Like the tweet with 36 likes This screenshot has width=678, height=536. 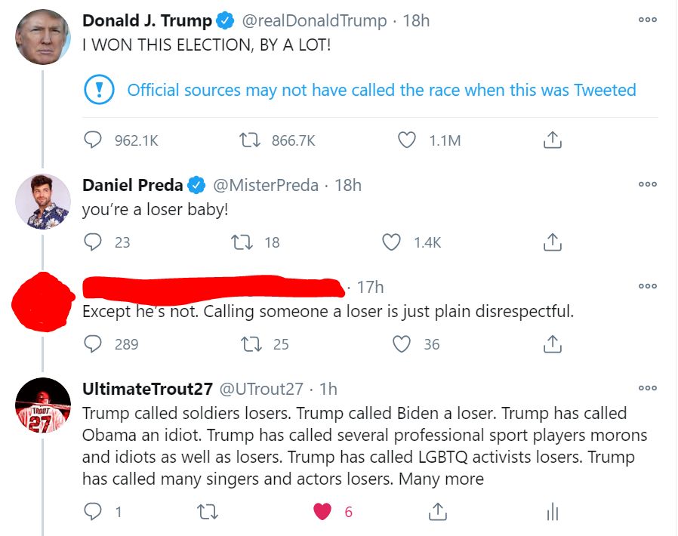tap(402, 344)
